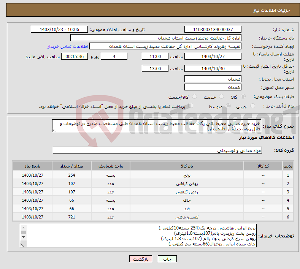Click the 11:00 deadline time field
The image size is (300, 269).
(x=155, y=56)
